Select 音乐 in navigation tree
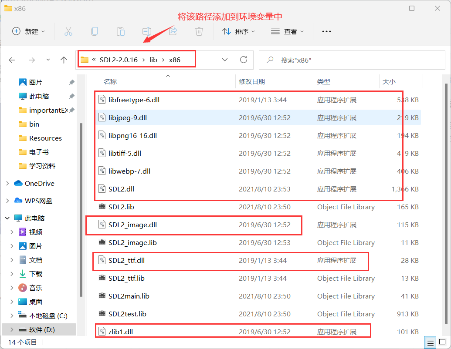451x349 pixels. pos(36,288)
